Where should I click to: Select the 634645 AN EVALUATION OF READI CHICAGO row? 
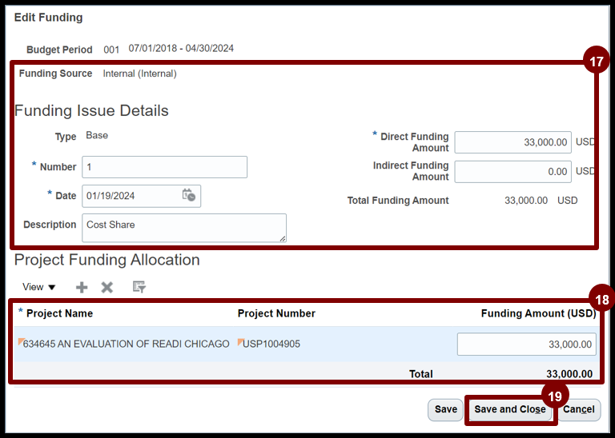pyautogui.click(x=126, y=344)
